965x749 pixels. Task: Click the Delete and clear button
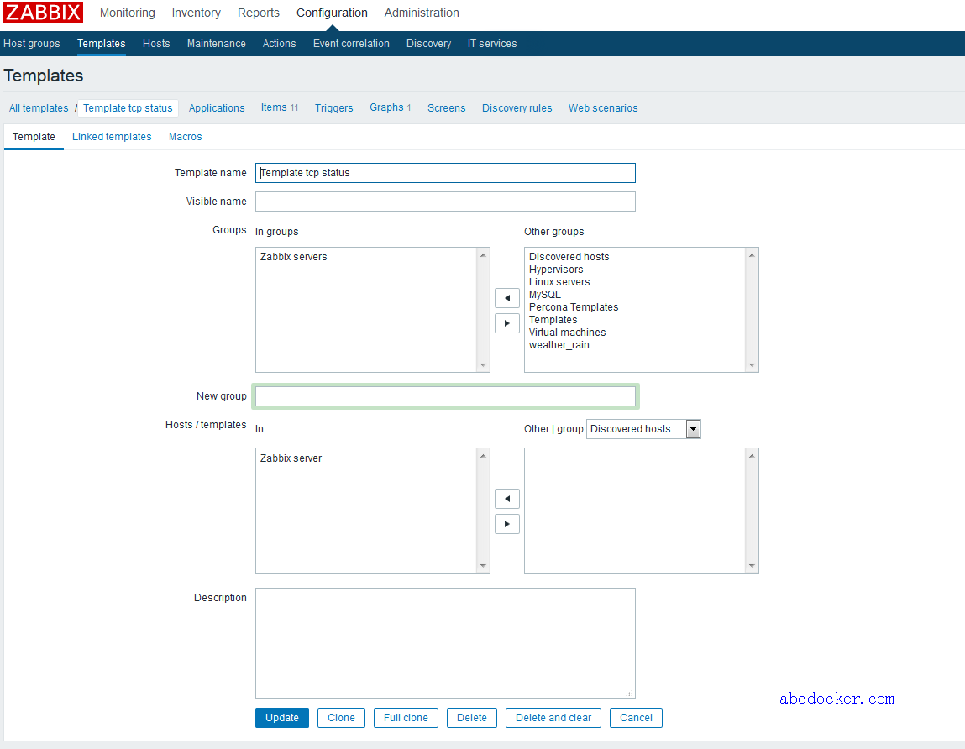[553, 718]
